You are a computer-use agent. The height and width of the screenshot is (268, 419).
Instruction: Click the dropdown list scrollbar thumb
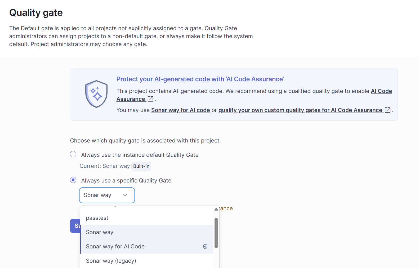pyautogui.click(x=216, y=233)
